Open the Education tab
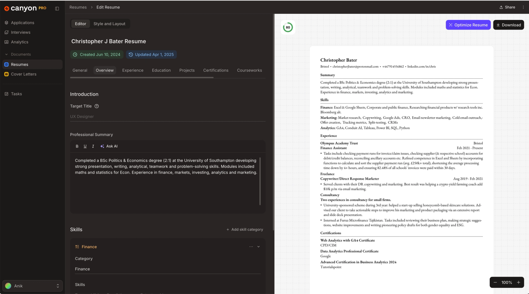The image size is (529, 294). pyautogui.click(x=161, y=70)
